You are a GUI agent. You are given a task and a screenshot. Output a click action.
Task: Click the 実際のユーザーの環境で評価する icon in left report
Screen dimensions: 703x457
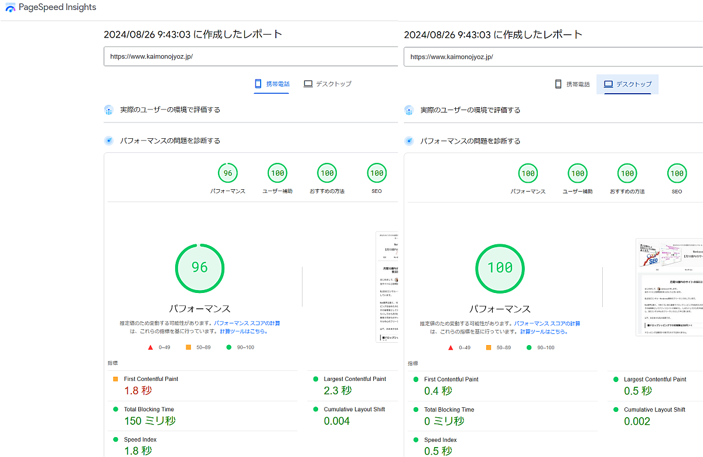[x=108, y=110]
